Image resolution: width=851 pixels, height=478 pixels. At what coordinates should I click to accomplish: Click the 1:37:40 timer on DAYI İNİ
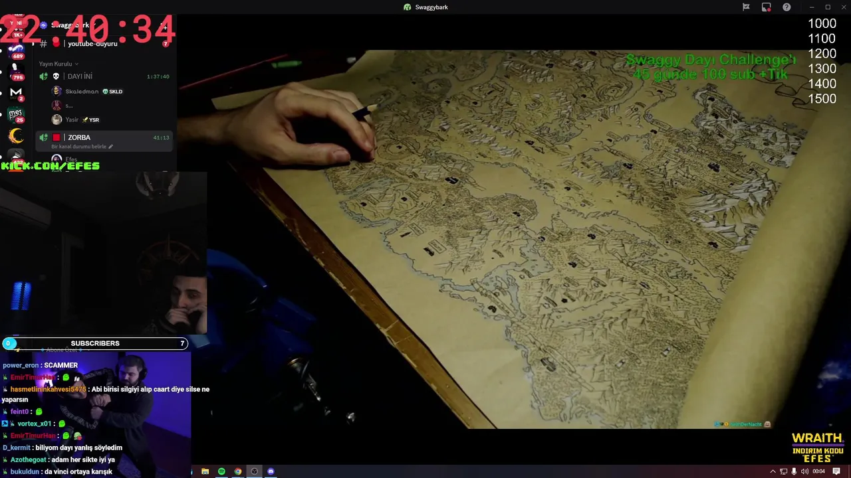(x=158, y=76)
